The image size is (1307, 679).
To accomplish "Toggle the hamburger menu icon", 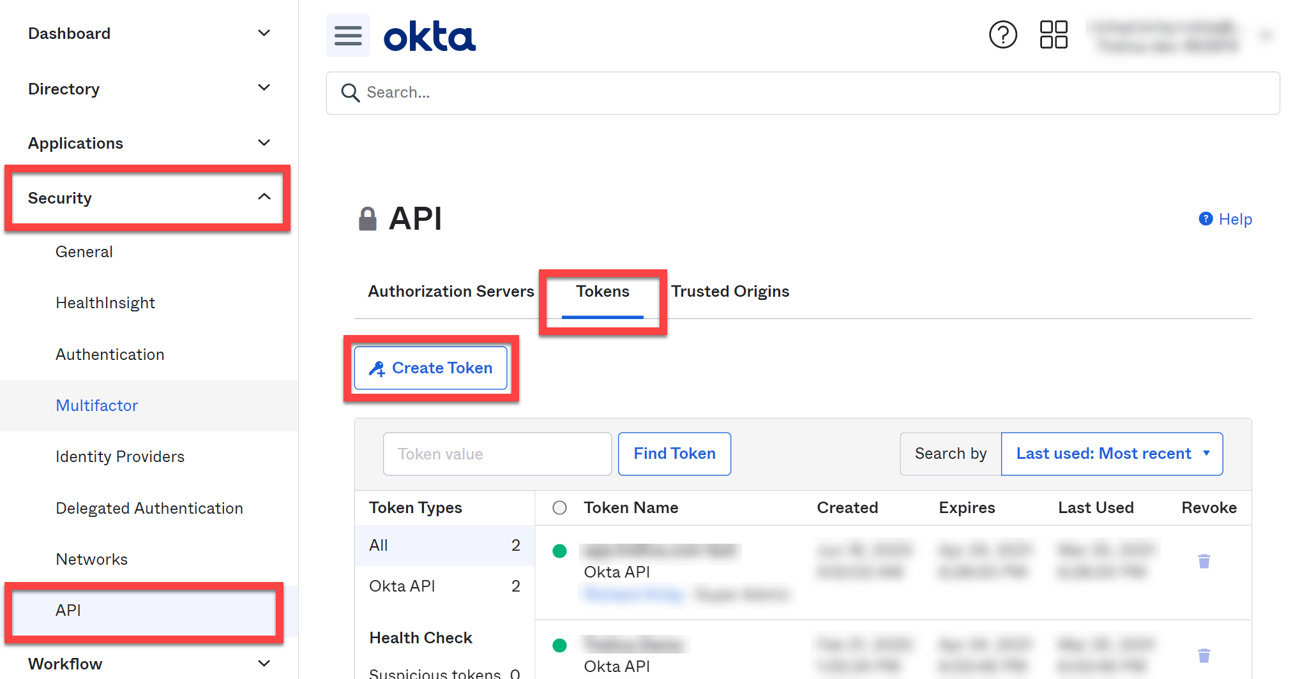I will (x=348, y=35).
